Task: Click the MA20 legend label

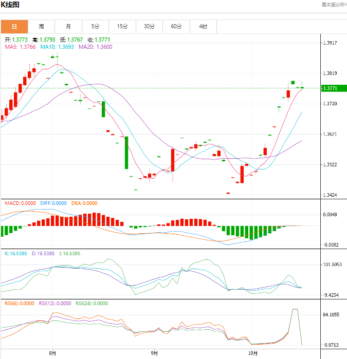Action: tap(95, 47)
